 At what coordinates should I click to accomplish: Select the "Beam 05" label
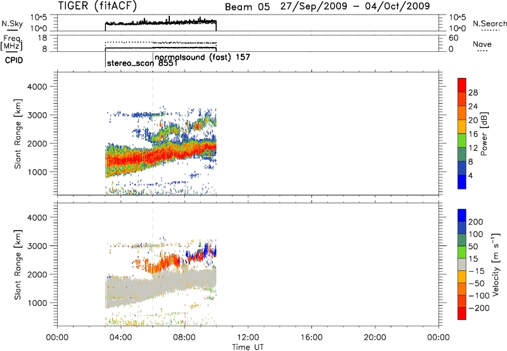click(x=247, y=7)
